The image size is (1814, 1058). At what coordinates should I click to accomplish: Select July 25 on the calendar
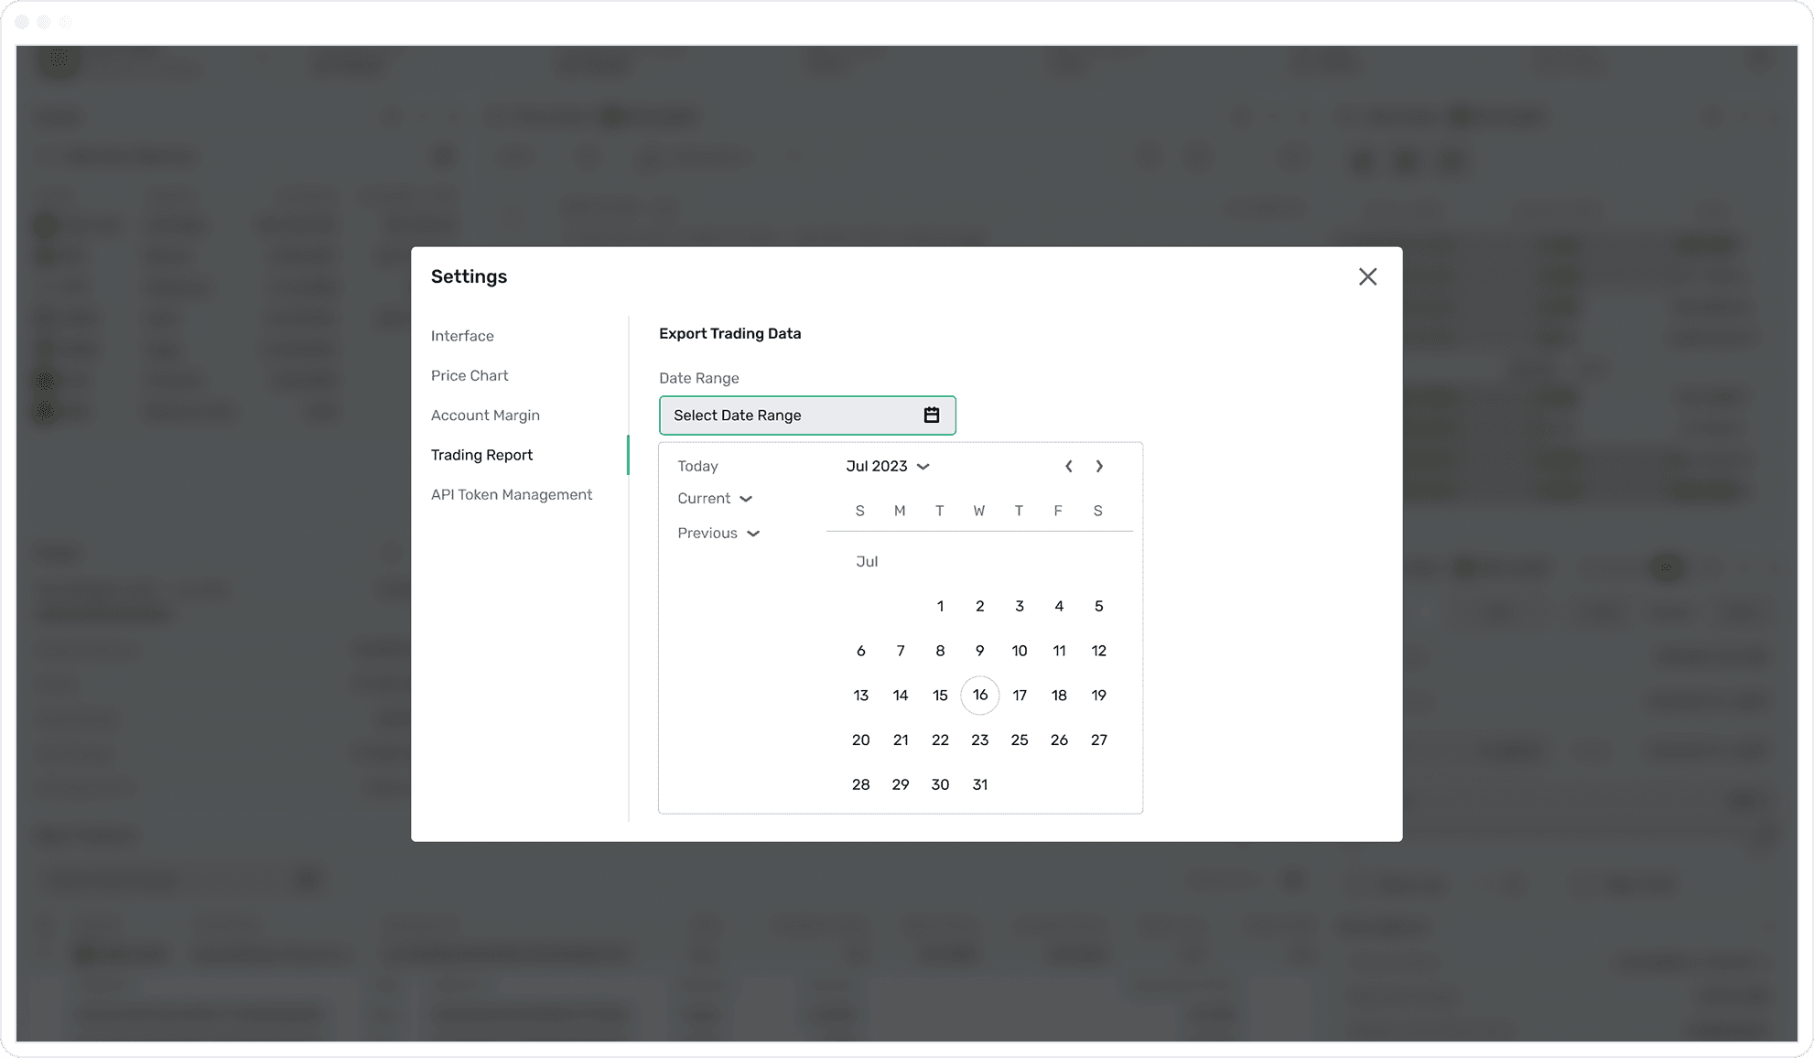(1019, 740)
